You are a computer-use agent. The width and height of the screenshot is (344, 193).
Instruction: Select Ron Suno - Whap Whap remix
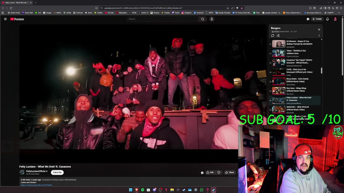(x=295, y=91)
